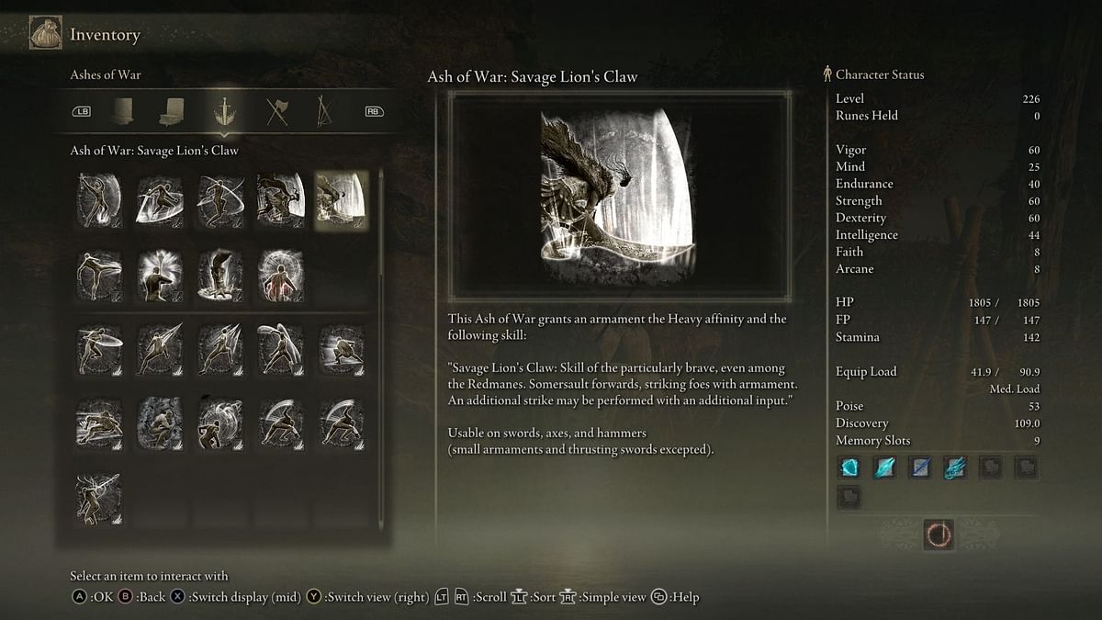1102x620 pixels.
Task: Switch to the bow and arrows category tab
Action: (x=324, y=111)
